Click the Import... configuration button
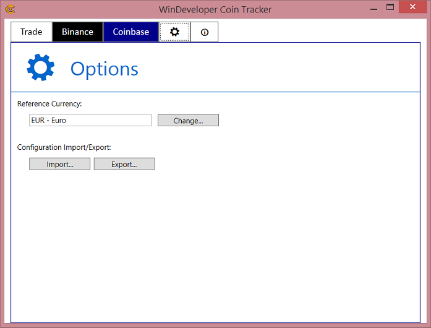The height and width of the screenshot is (328, 431). coord(59,164)
